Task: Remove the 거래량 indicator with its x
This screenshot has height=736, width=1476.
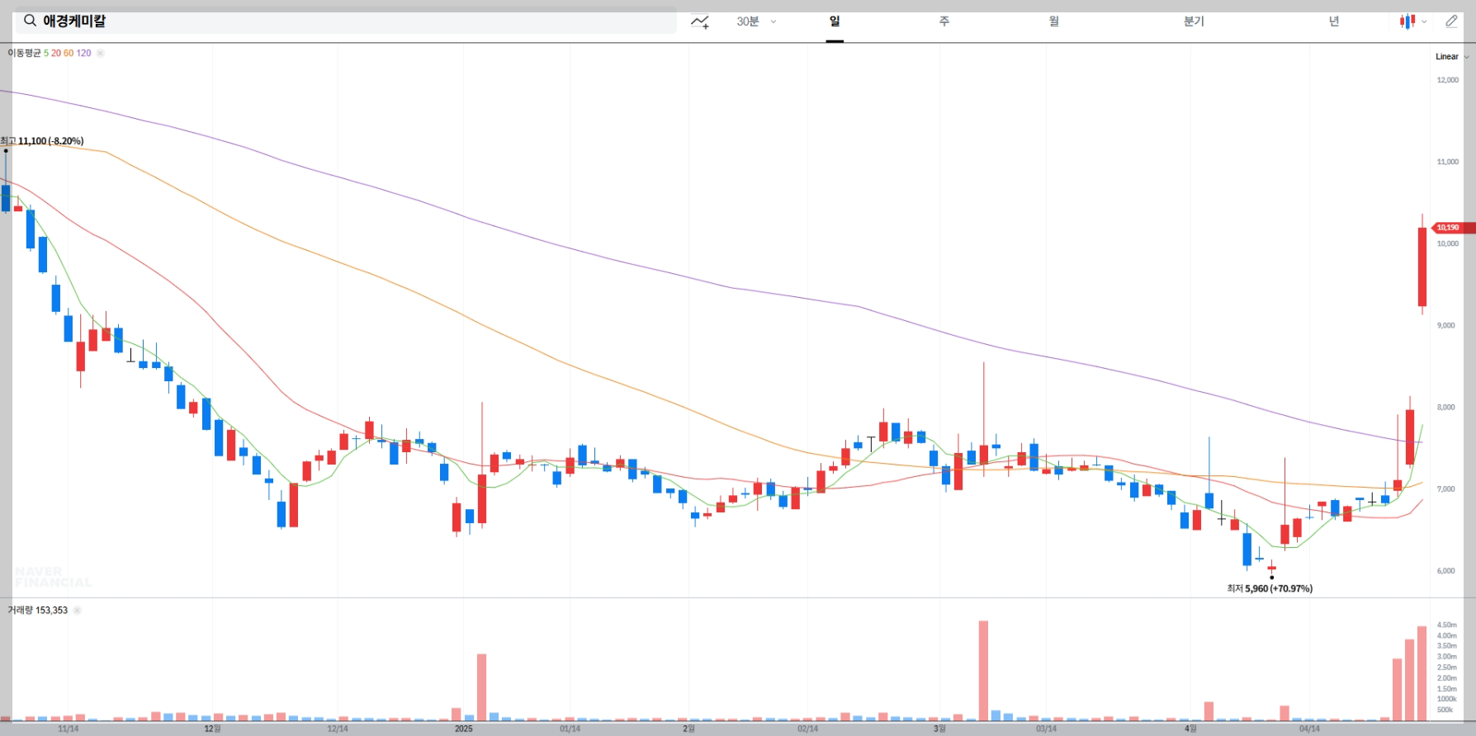Action: point(78,611)
